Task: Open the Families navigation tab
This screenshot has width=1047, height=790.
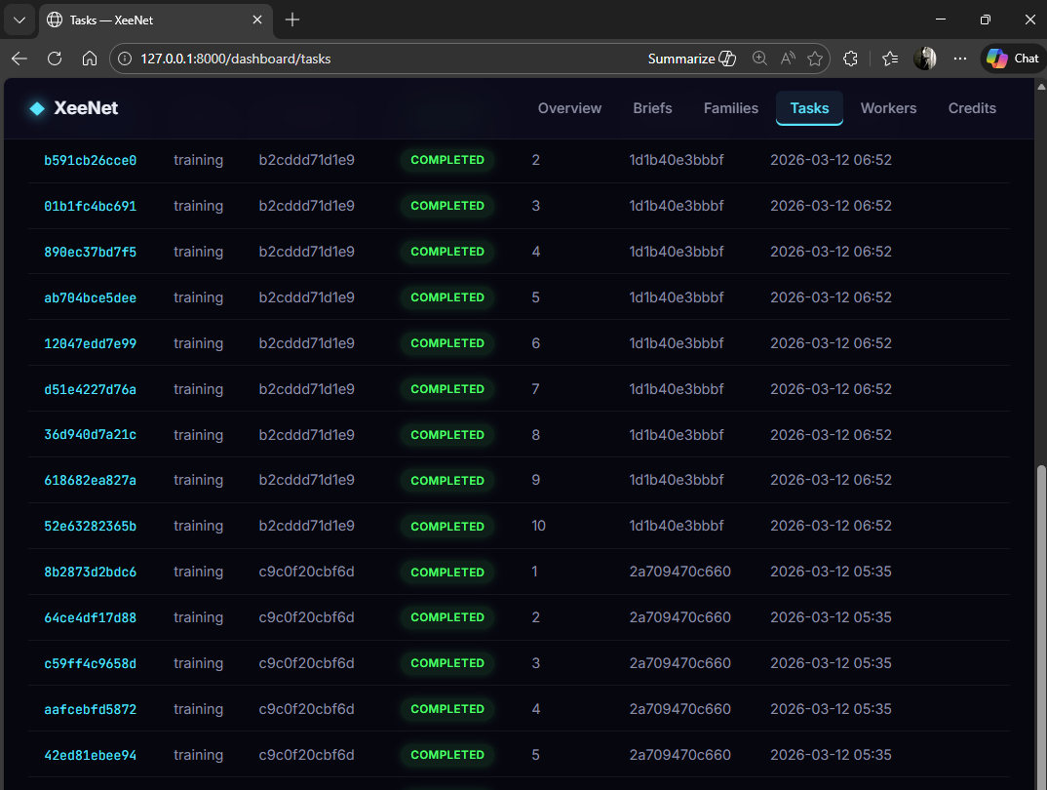Action: pos(730,108)
